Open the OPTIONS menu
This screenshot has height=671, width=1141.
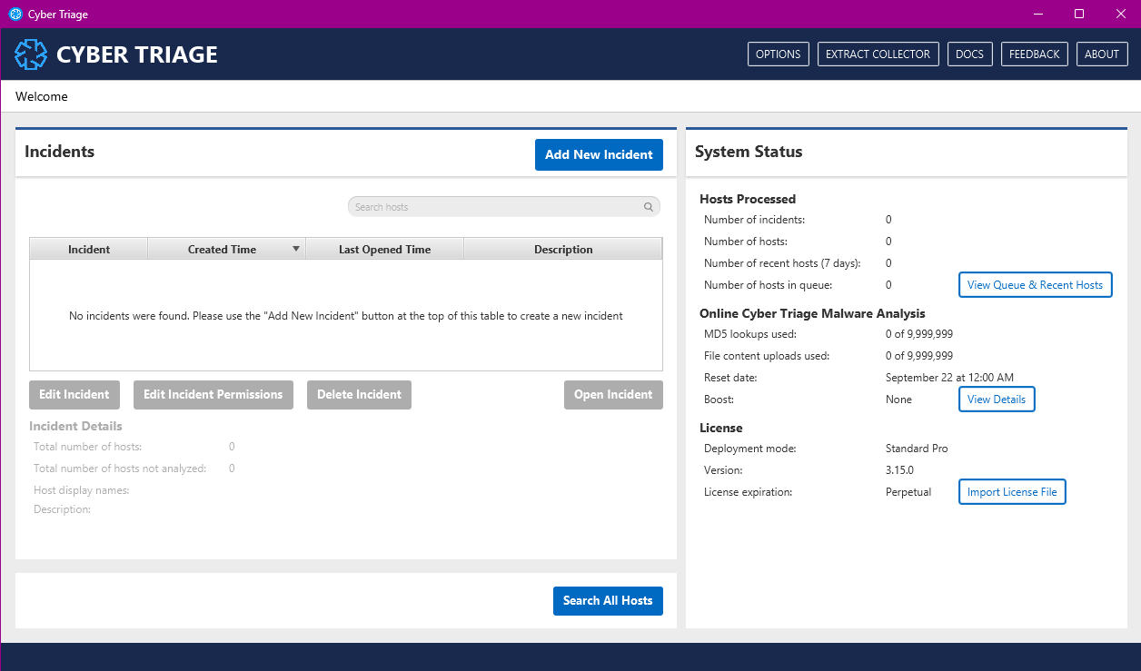779,54
